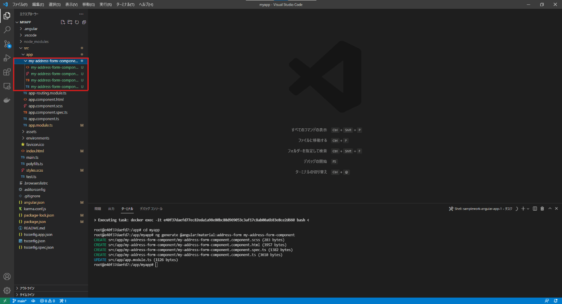Open app-routing.module.ts file
The height and width of the screenshot is (304, 562).
pos(51,93)
